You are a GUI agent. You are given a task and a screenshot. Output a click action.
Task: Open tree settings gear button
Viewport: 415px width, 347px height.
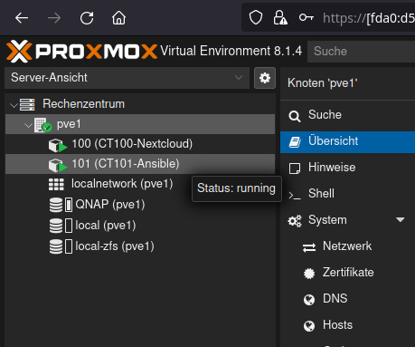(x=265, y=78)
